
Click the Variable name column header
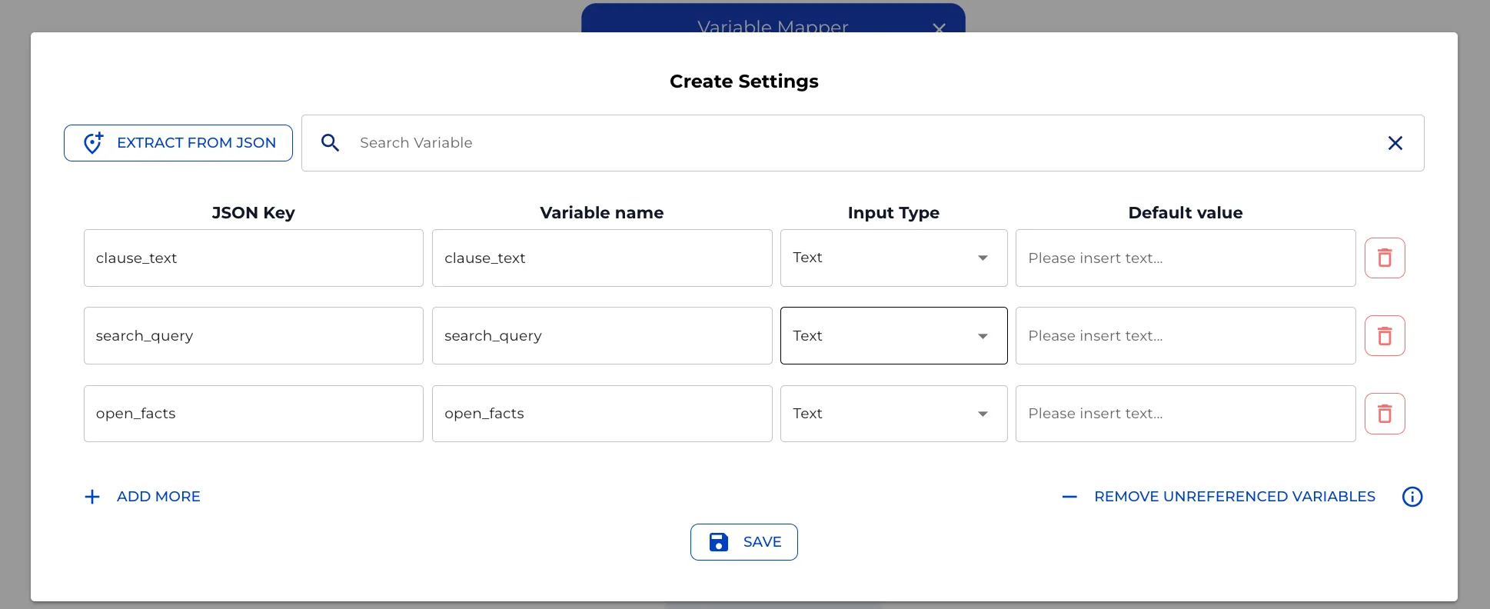click(x=602, y=213)
